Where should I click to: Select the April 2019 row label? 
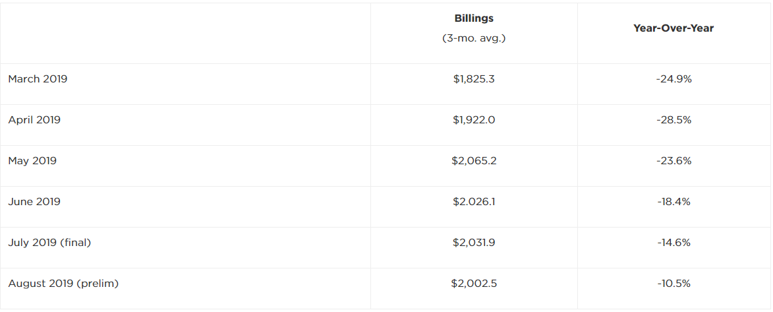point(34,120)
